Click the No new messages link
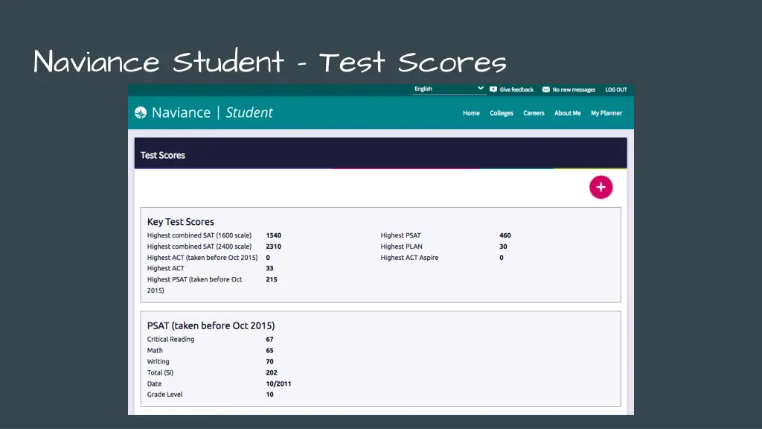This screenshot has height=429, width=762. coord(574,89)
